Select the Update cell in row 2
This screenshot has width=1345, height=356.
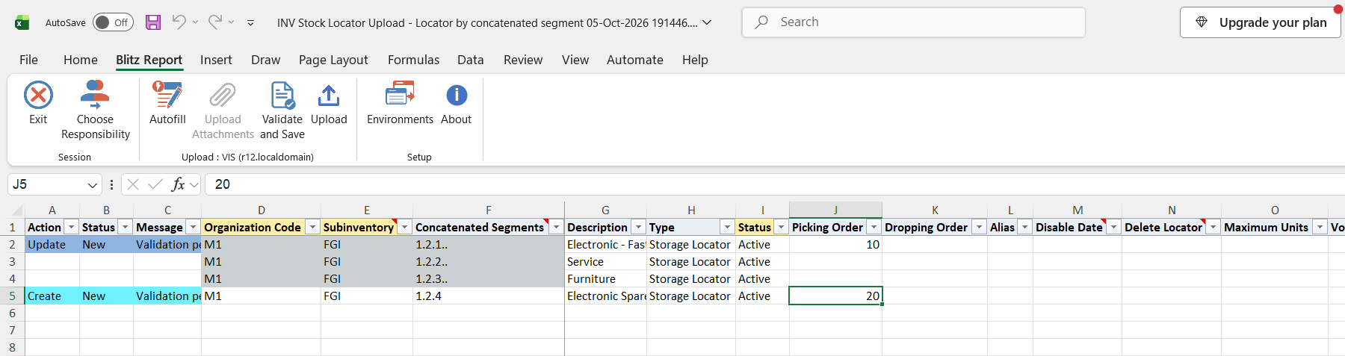click(x=52, y=244)
